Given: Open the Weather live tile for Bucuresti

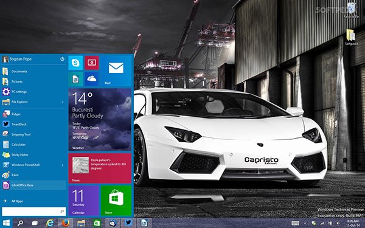Looking at the screenshot, I should pyautogui.click(x=100, y=119).
